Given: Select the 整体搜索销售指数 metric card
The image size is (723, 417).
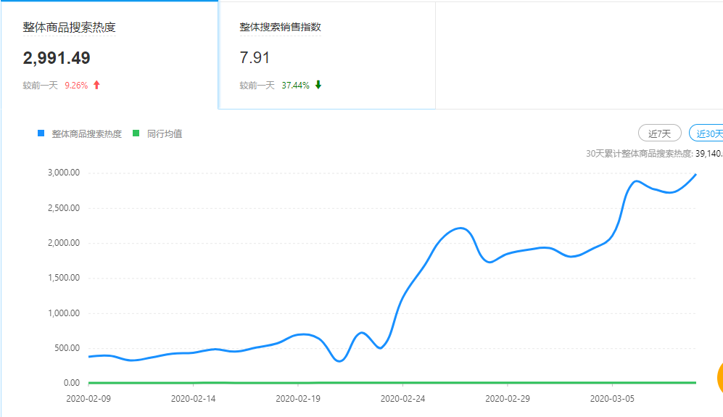Looking at the screenshot, I should pyautogui.click(x=326, y=54).
